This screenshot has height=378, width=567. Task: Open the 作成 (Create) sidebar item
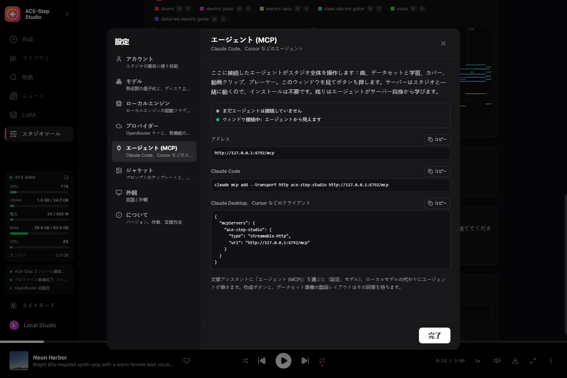pyautogui.click(x=39, y=39)
